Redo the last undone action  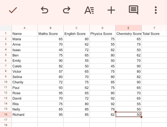pyautogui.click(x=67, y=10)
